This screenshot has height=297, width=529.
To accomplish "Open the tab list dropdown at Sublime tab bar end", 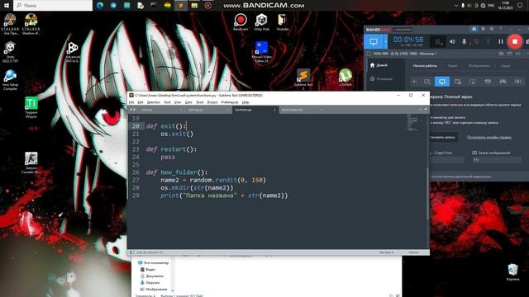I will click(425, 110).
